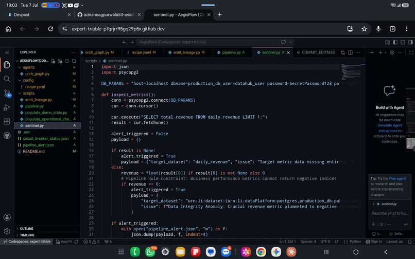Click the browser address bar URL
This screenshot has width=415, height=259.
tap(118, 29)
